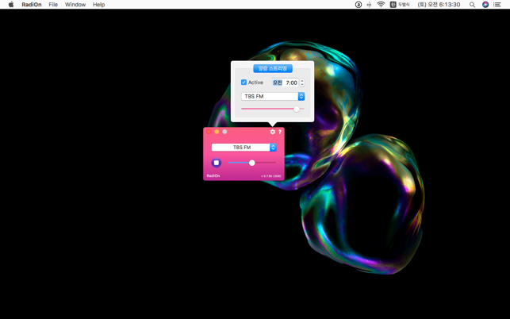Click the pink alarm volume slider knob

[x=297, y=109]
